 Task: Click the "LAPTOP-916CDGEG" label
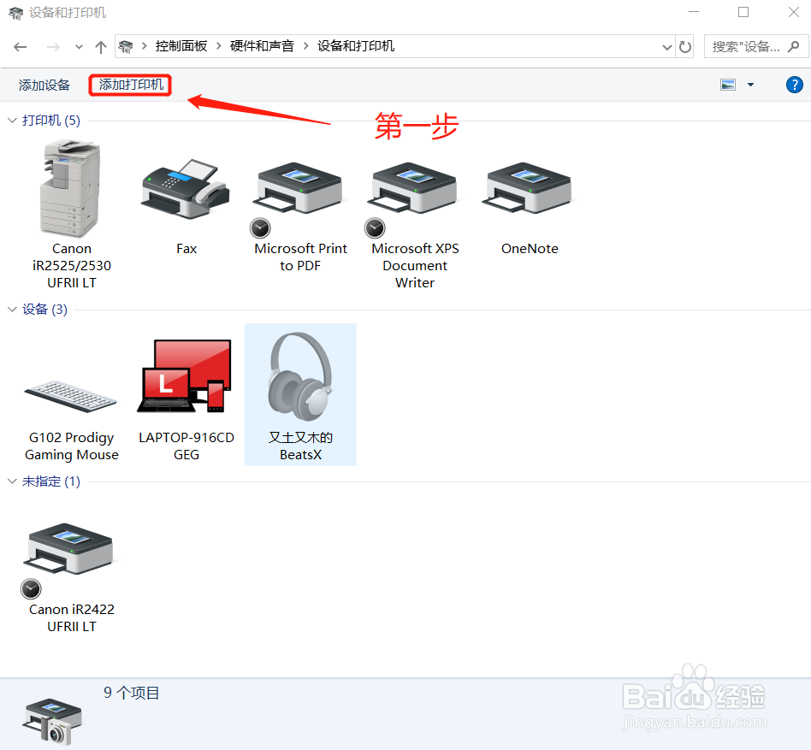click(186, 446)
